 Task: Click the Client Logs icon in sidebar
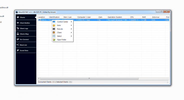coord(18,28)
